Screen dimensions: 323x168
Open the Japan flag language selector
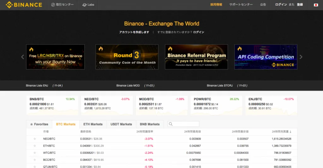pyautogui.click(x=316, y=5)
